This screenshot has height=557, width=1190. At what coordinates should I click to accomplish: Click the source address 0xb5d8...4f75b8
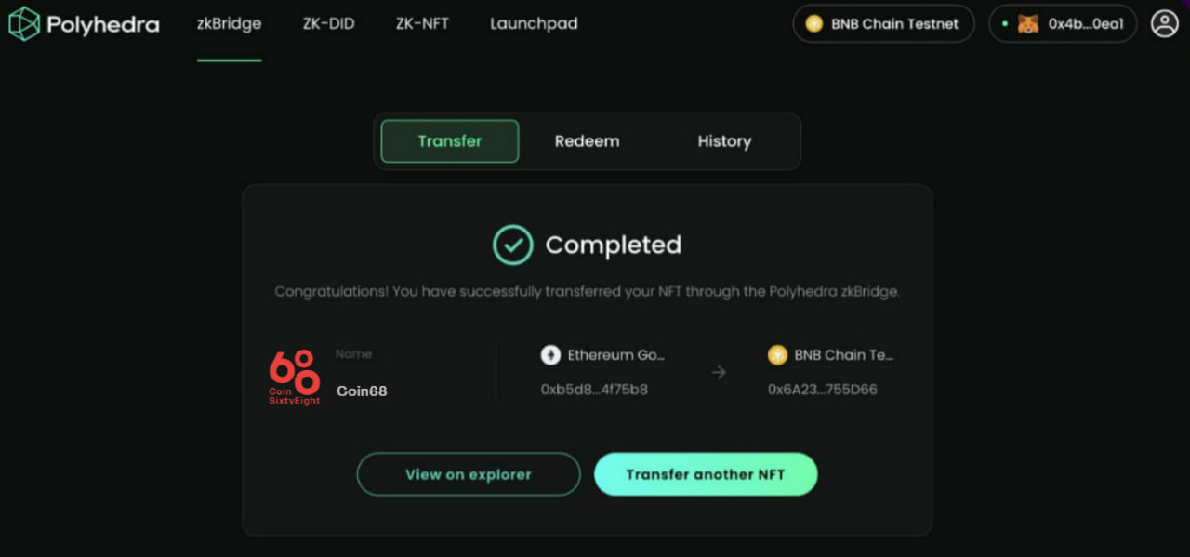tap(594, 390)
